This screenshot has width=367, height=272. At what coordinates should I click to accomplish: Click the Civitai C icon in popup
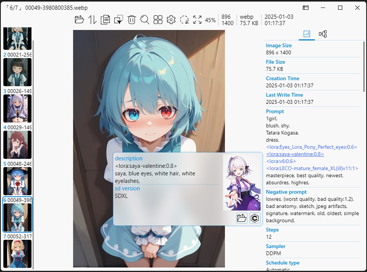pyautogui.click(x=255, y=218)
